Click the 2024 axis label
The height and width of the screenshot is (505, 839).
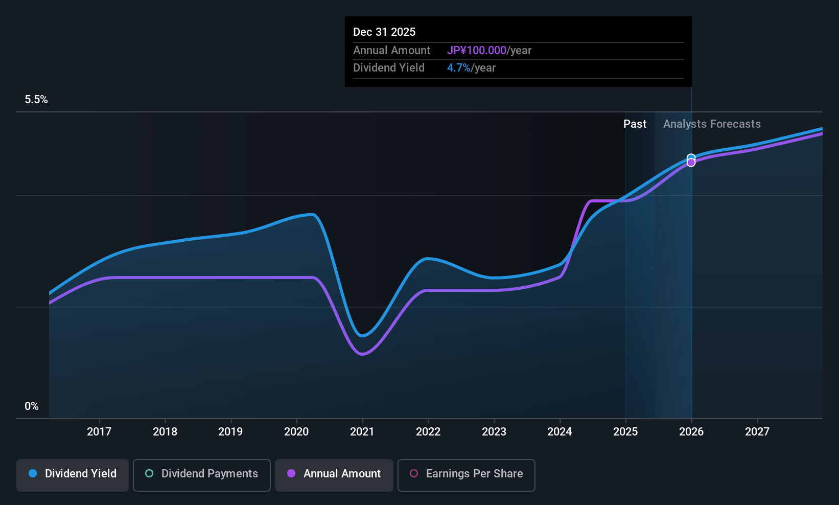[560, 431]
